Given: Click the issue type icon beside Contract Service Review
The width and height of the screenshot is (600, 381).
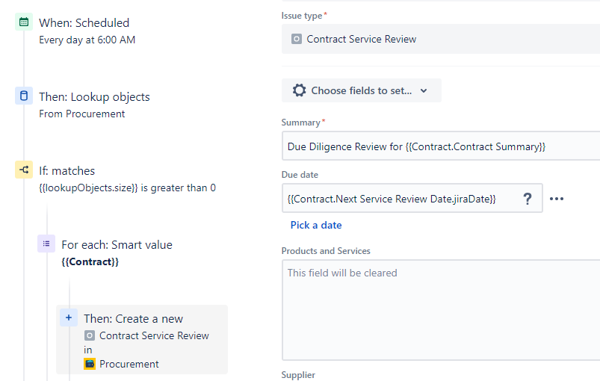Looking at the screenshot, I should 297,39.
